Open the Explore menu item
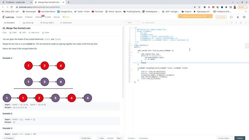 pyautogui.click(x=19, y=17)
